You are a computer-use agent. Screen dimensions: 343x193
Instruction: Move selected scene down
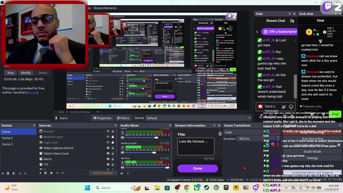pos(25,173)
